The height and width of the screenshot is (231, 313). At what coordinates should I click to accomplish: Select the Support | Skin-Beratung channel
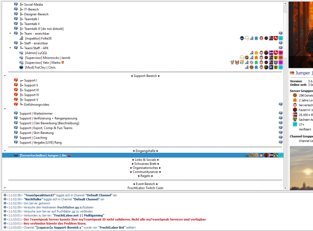(36, 133)
